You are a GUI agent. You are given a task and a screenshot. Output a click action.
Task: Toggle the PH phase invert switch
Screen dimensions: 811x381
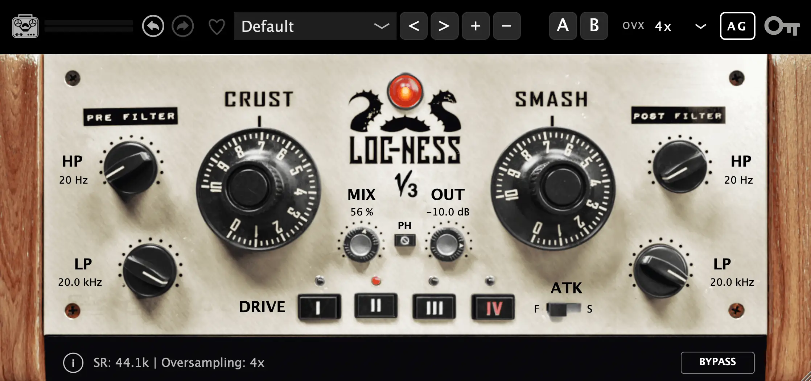pos(405,240)
